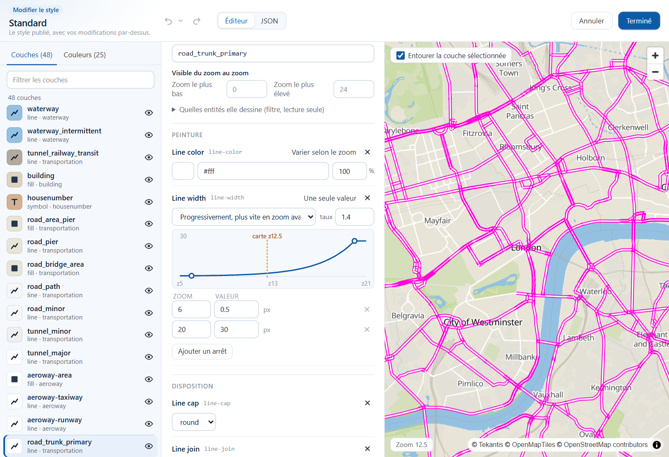Click the redo arrow icon
Image resolution: width=669 pixels, height=457 pixels.
tap(197, 21)
